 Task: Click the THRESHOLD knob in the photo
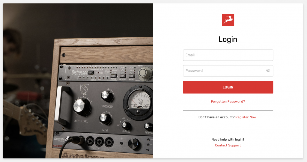pos(107,96)
